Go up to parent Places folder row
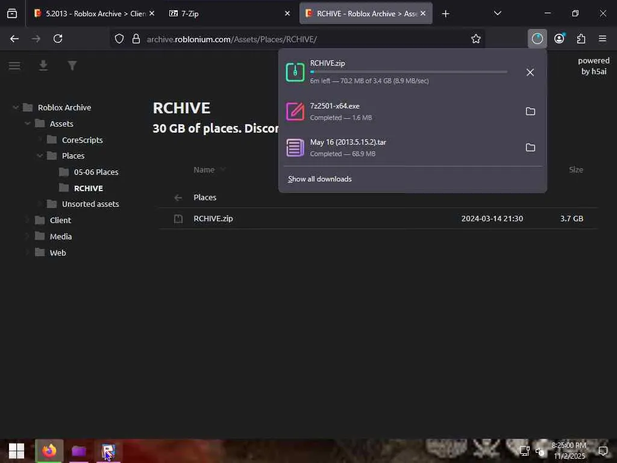Image resolution: width=617 pixels, height=463 pixels. click(x=378, y=197)
